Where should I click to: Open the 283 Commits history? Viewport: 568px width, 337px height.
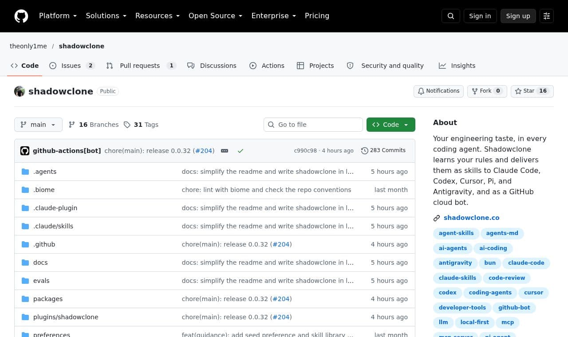(x=383, y=150)
